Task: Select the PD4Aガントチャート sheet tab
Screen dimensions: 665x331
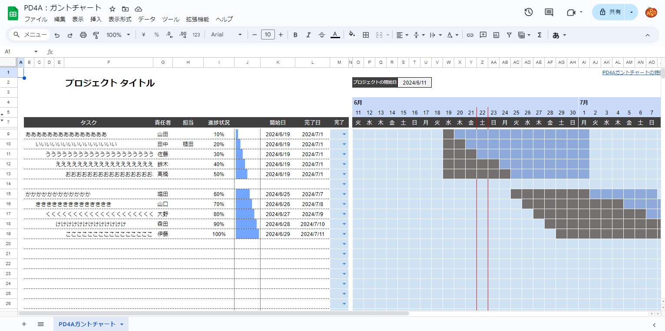Action: 87,324
